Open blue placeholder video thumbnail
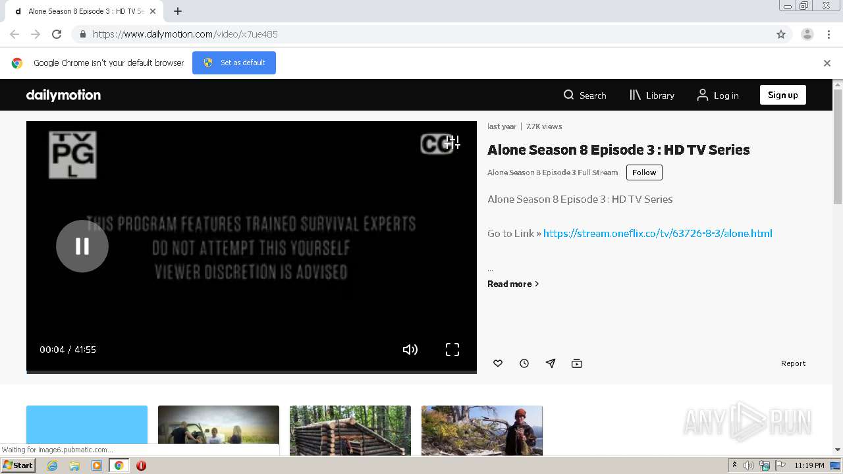The height and width of the screenshot is (474, 843). pos(87,431)
